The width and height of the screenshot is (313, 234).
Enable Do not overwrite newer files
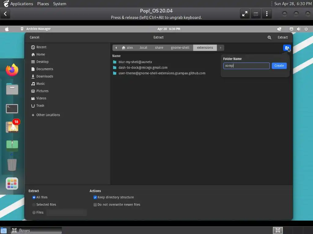[95, 204]
